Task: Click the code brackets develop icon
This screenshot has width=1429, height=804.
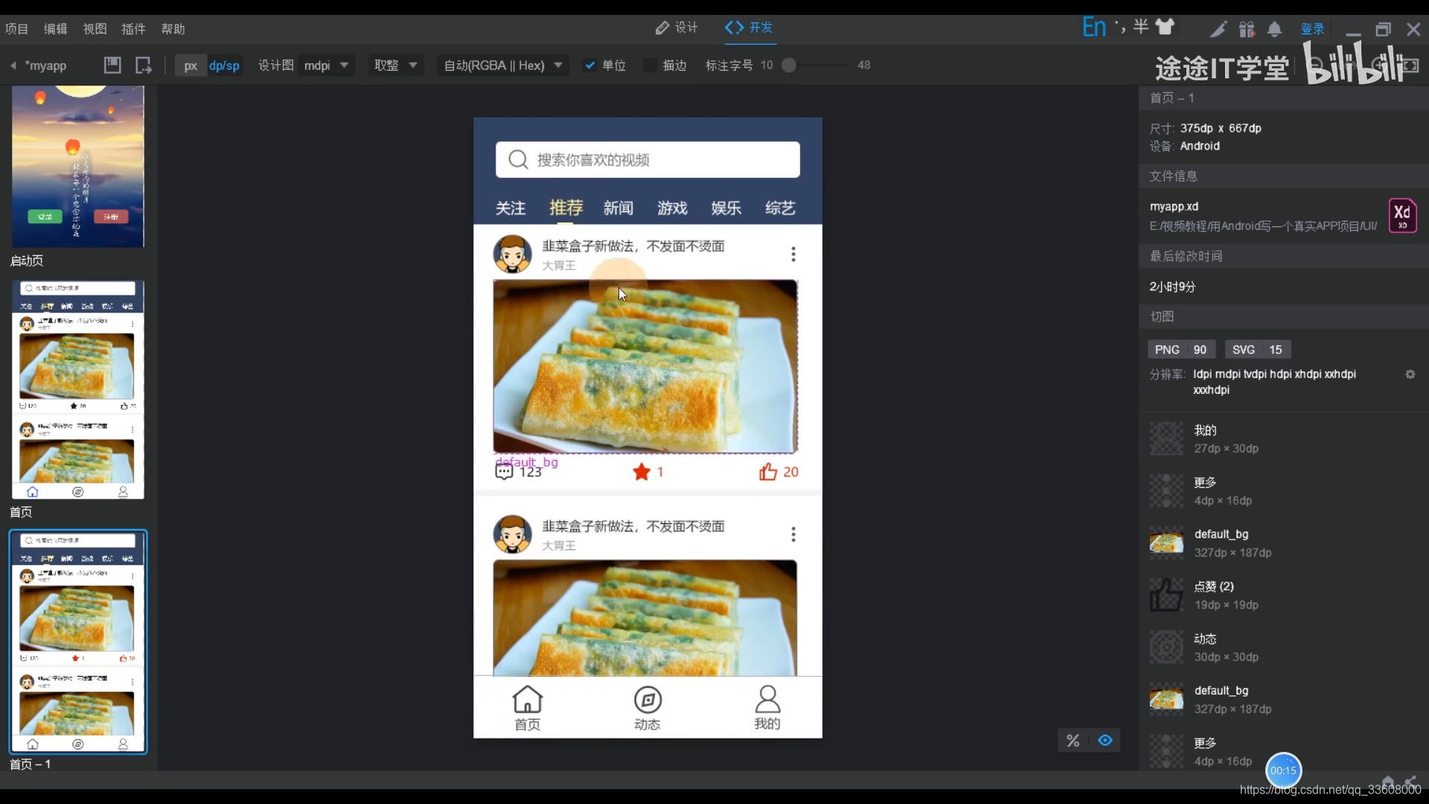Action: coord(735,28)
